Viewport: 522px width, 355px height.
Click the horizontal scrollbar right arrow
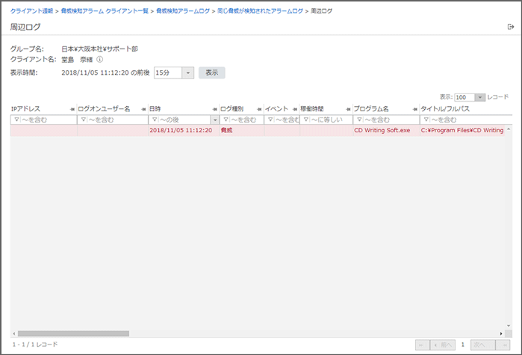pyautogui.click(x=501, y=333)
